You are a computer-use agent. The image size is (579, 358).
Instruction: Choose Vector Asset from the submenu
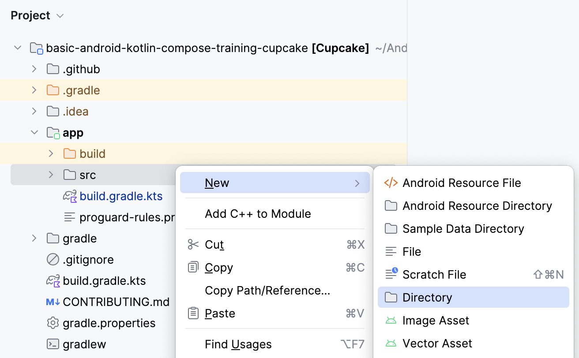tap(437, 343)
